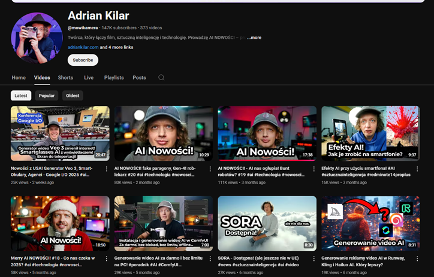Open Generowanie video AI thumbnail

point(370,223)
